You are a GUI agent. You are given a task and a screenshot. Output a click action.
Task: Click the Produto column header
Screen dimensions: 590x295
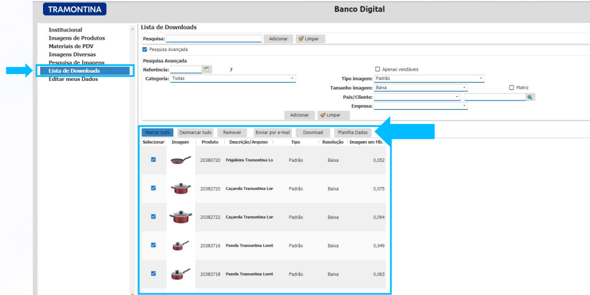[x=210, y=142]
